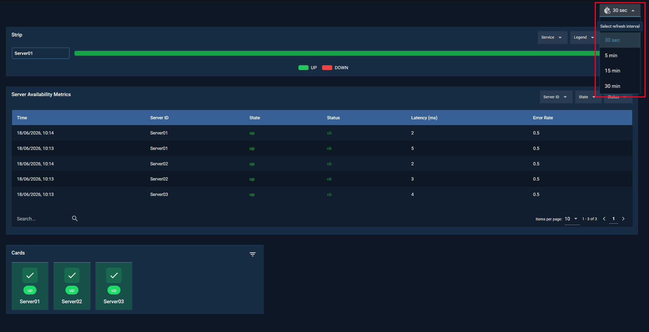Click the Server02 card checkmark icon

[72, 275]
